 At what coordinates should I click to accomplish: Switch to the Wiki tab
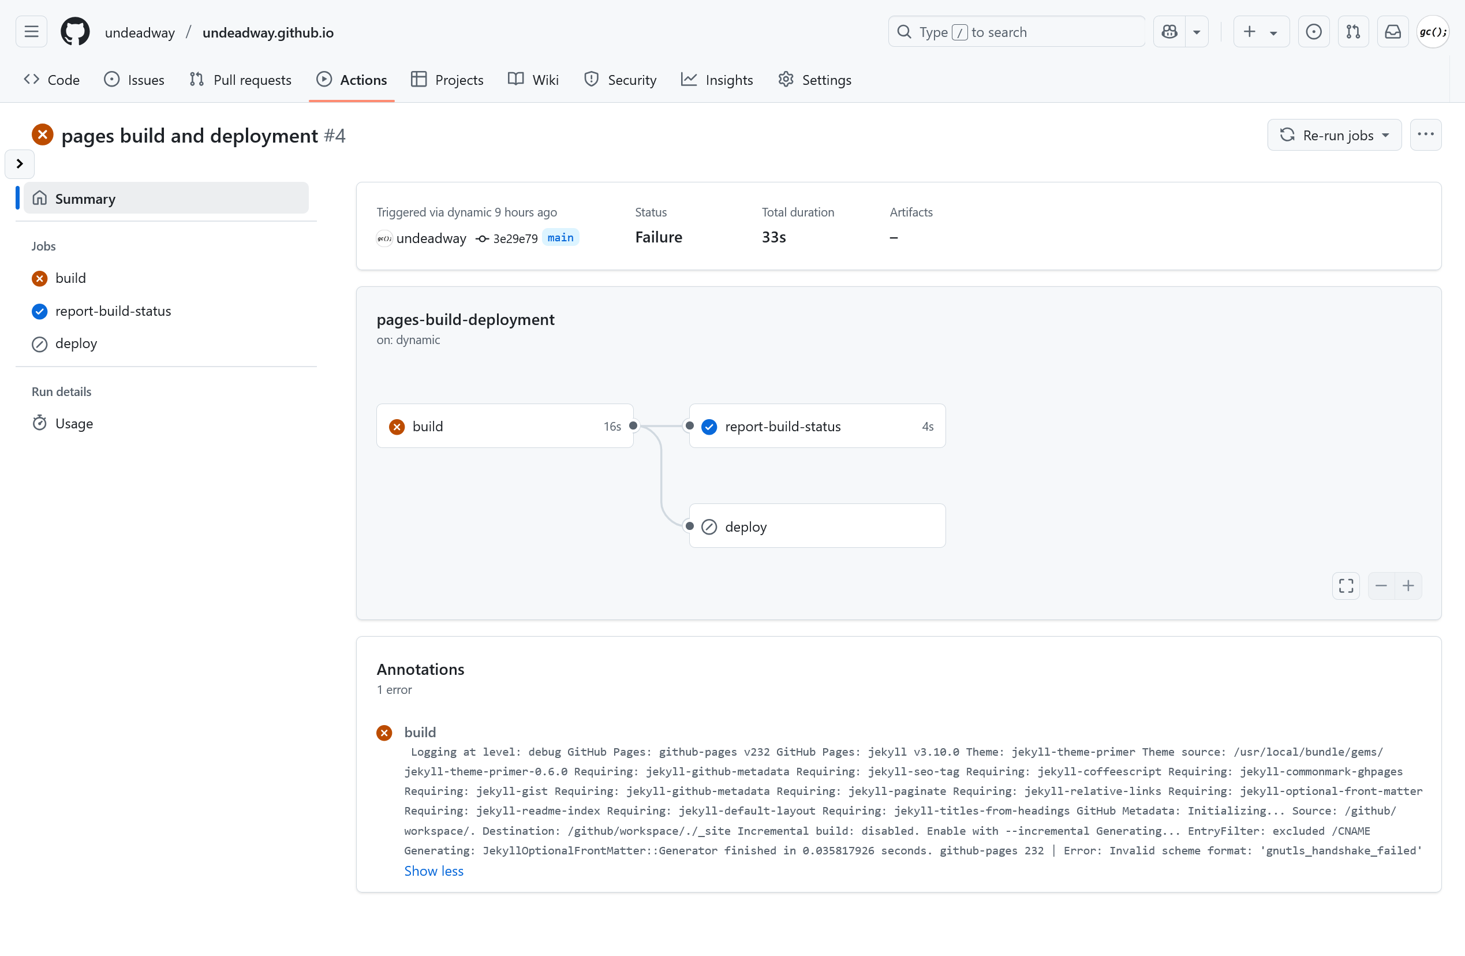tap(533, 80)
